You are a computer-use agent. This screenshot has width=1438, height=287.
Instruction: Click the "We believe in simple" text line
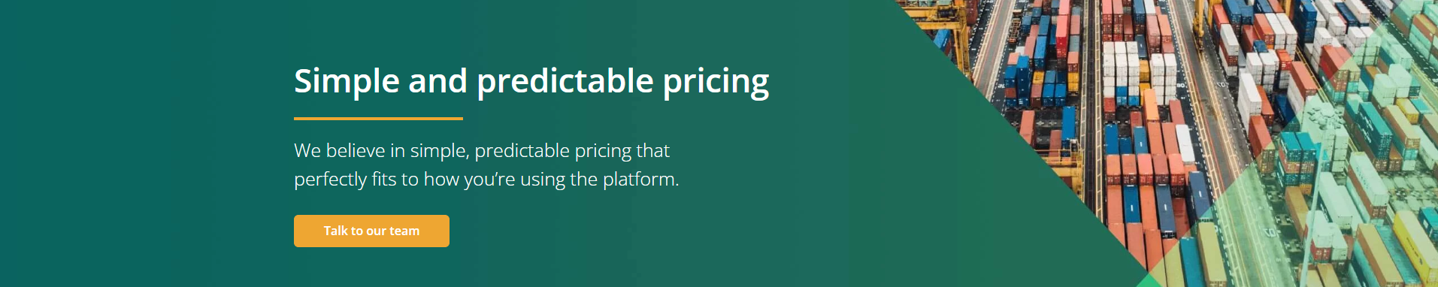coord(482,151)
